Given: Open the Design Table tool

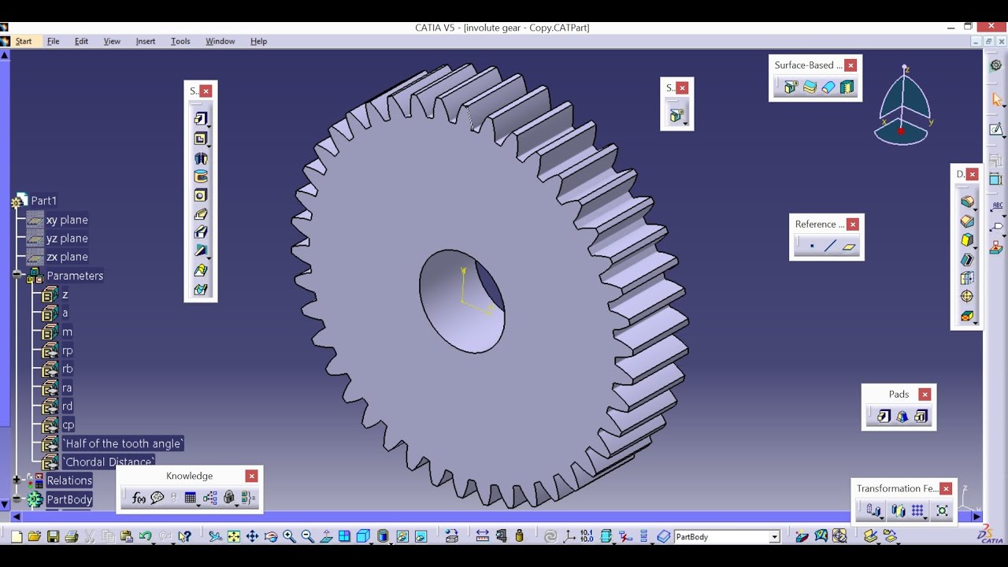Looking at the screenshot, I should pos(190,498).
